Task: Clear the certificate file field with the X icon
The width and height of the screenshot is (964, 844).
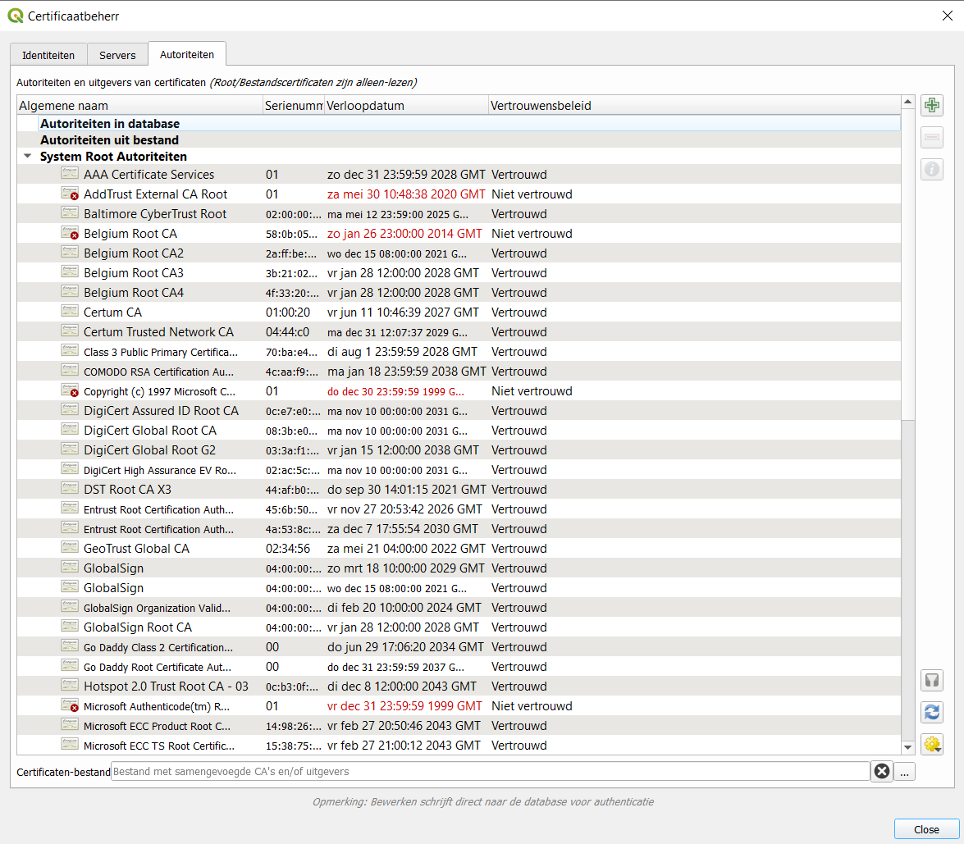Action: click(882, 771)
